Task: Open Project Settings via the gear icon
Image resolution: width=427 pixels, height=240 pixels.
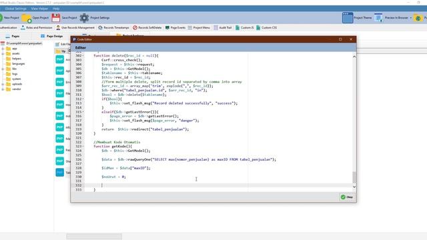Action: 84,18
